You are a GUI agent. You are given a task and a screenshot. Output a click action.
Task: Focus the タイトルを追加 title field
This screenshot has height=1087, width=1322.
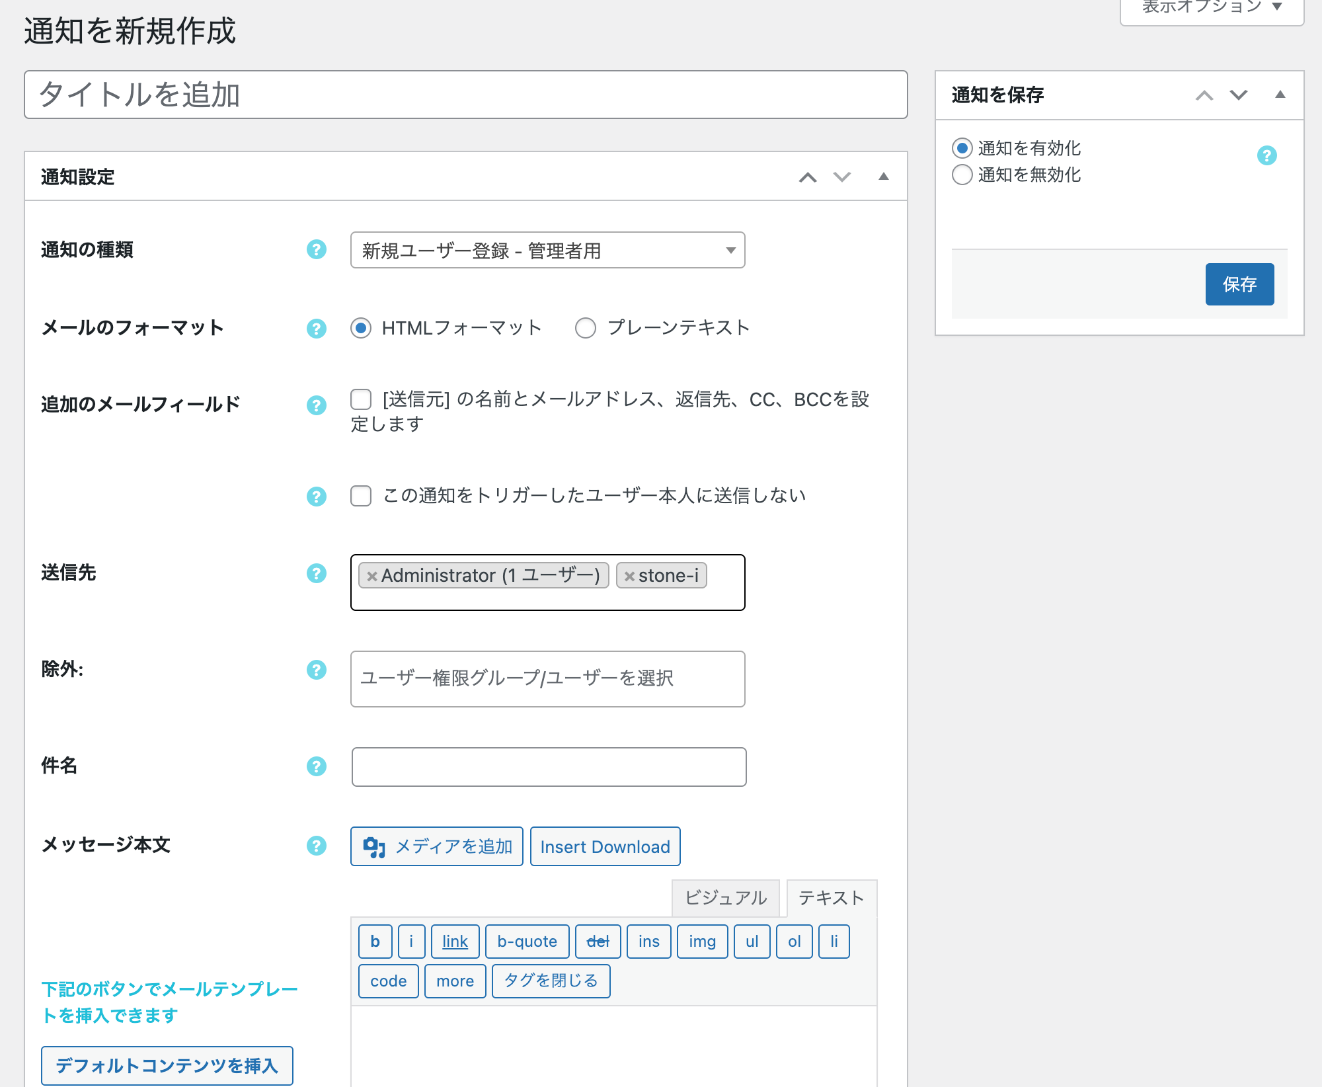point(465,95)
